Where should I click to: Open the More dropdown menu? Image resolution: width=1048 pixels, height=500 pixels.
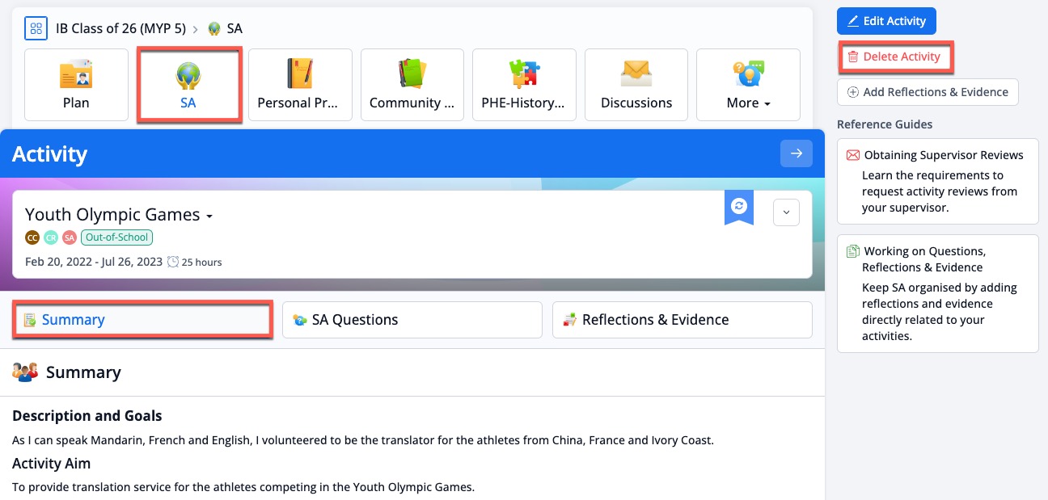click(x=748, y=103)
